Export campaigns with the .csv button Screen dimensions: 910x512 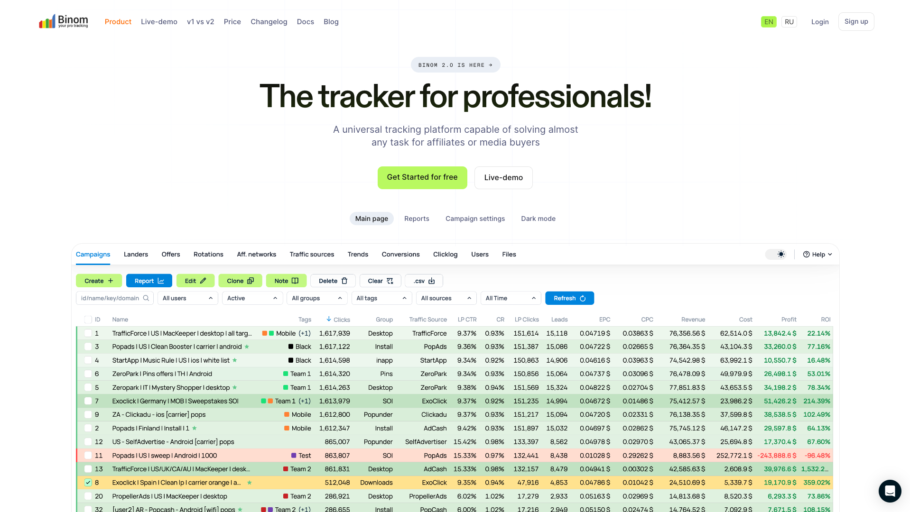424,281
